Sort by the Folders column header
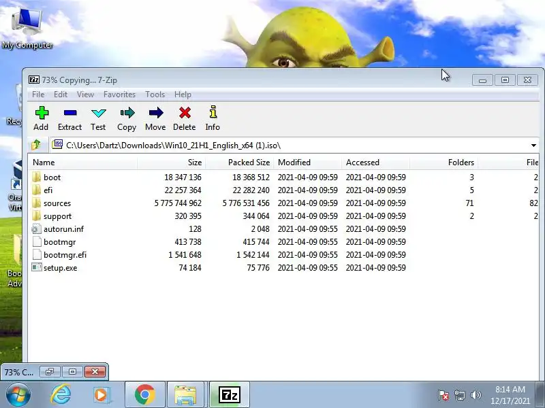 444,163
